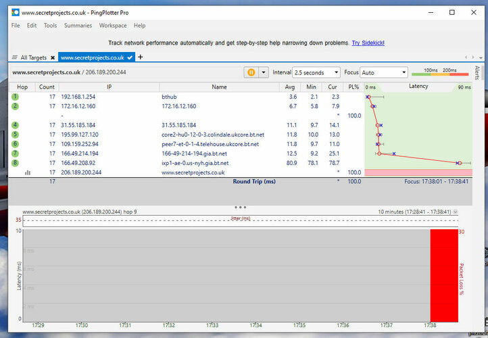Click the Try Sidekick! link

[x=368, y=43]
